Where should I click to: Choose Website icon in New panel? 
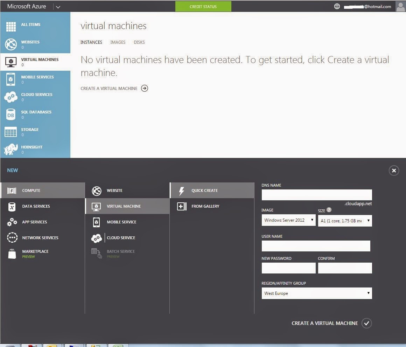[x=97, y=191]
